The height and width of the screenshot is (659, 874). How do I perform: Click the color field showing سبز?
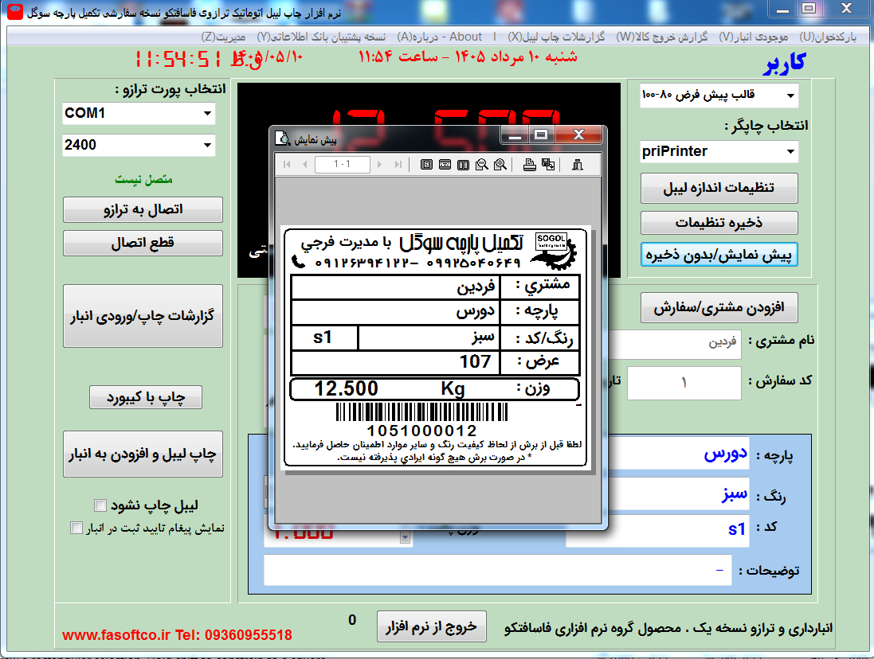(678, 493)
